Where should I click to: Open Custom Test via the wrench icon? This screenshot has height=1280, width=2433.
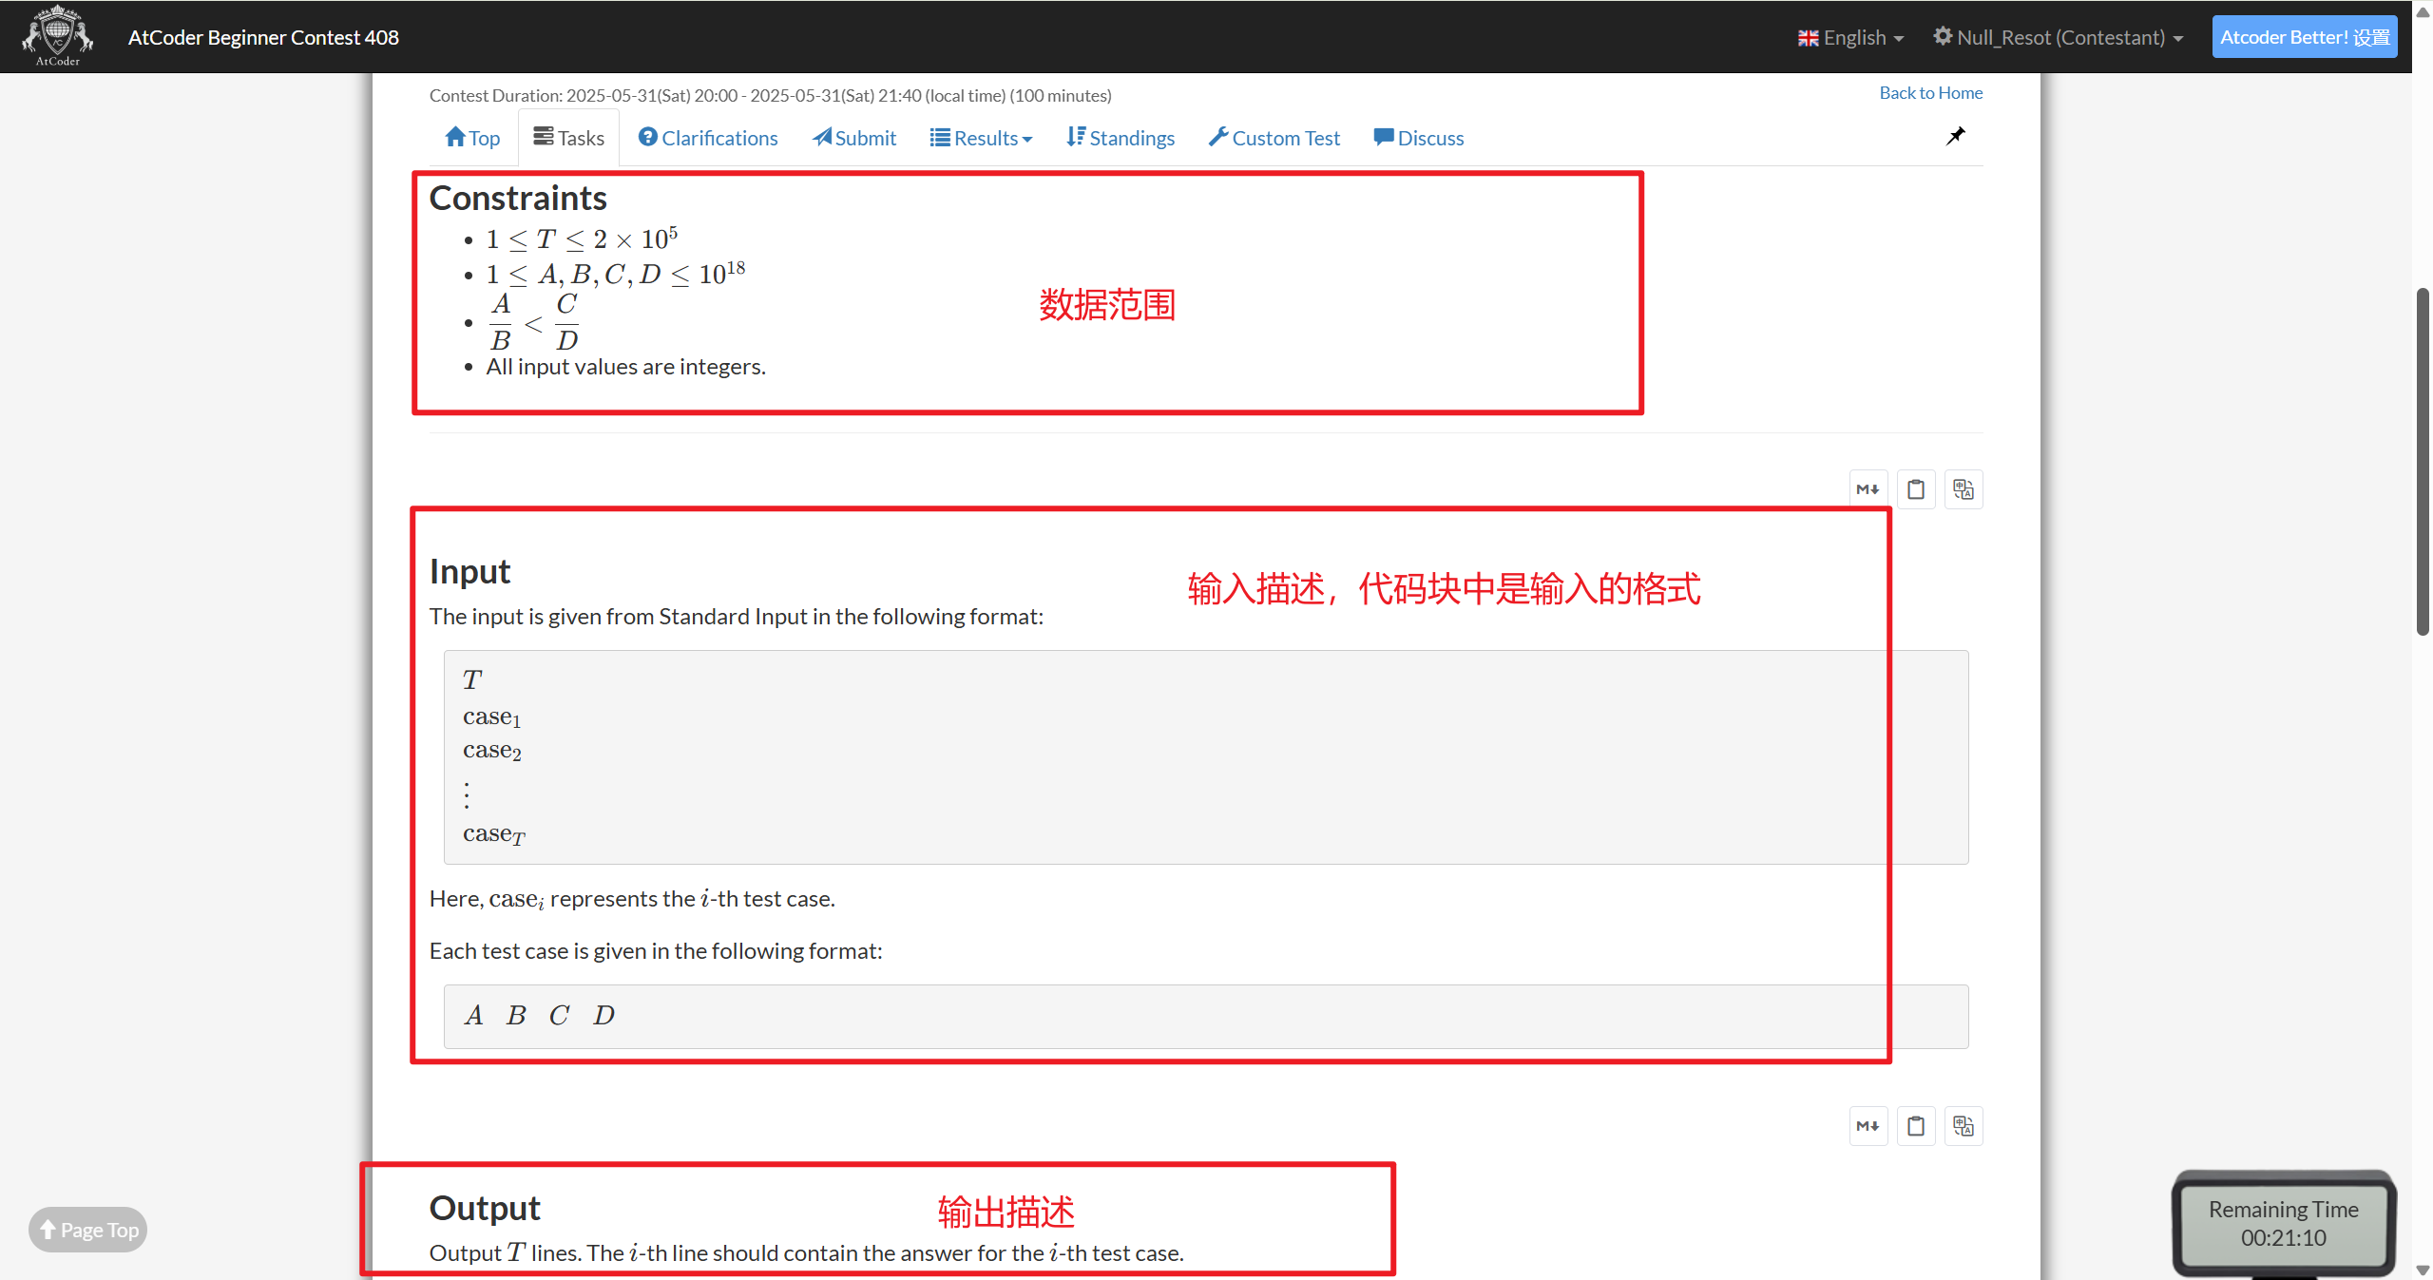pyautogui.click(x=1274, y=138)
